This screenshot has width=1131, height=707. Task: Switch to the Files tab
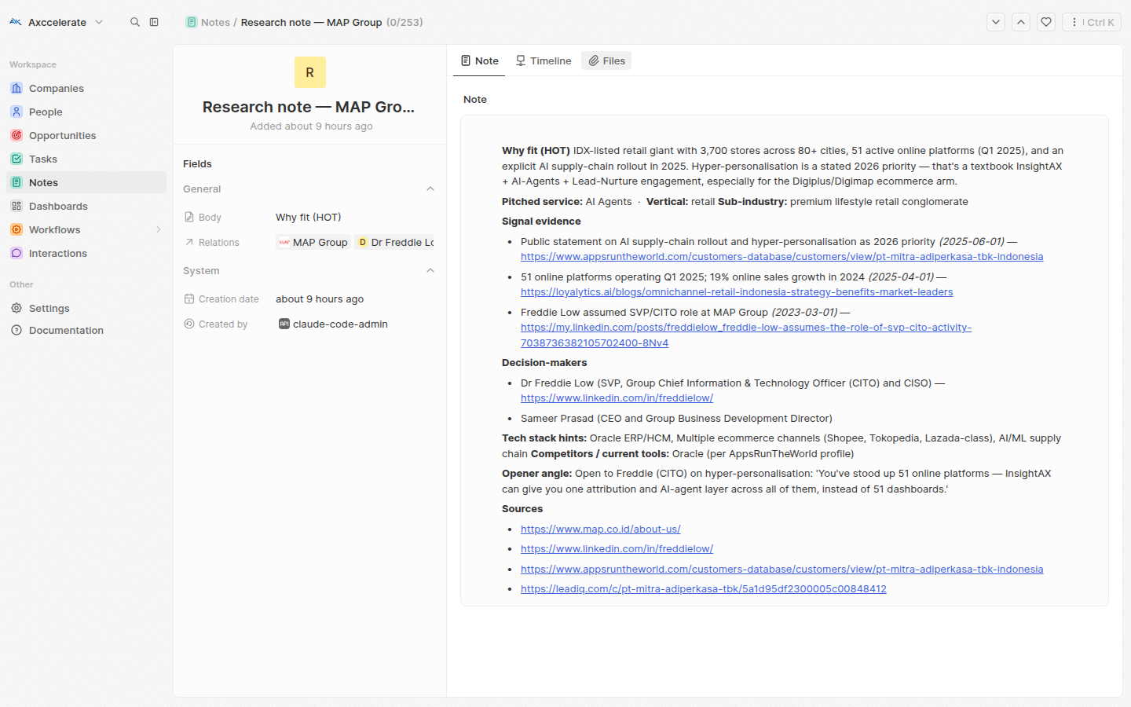pos(606,60)
